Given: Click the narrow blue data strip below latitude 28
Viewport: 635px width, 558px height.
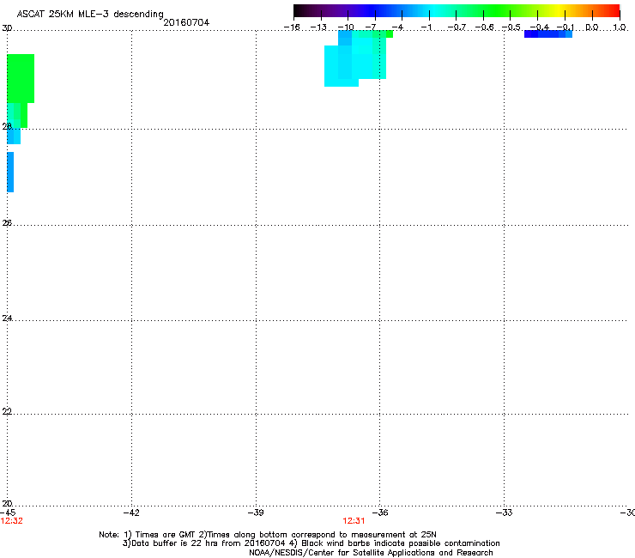Looking at the screenshot, I should (10, 172).
